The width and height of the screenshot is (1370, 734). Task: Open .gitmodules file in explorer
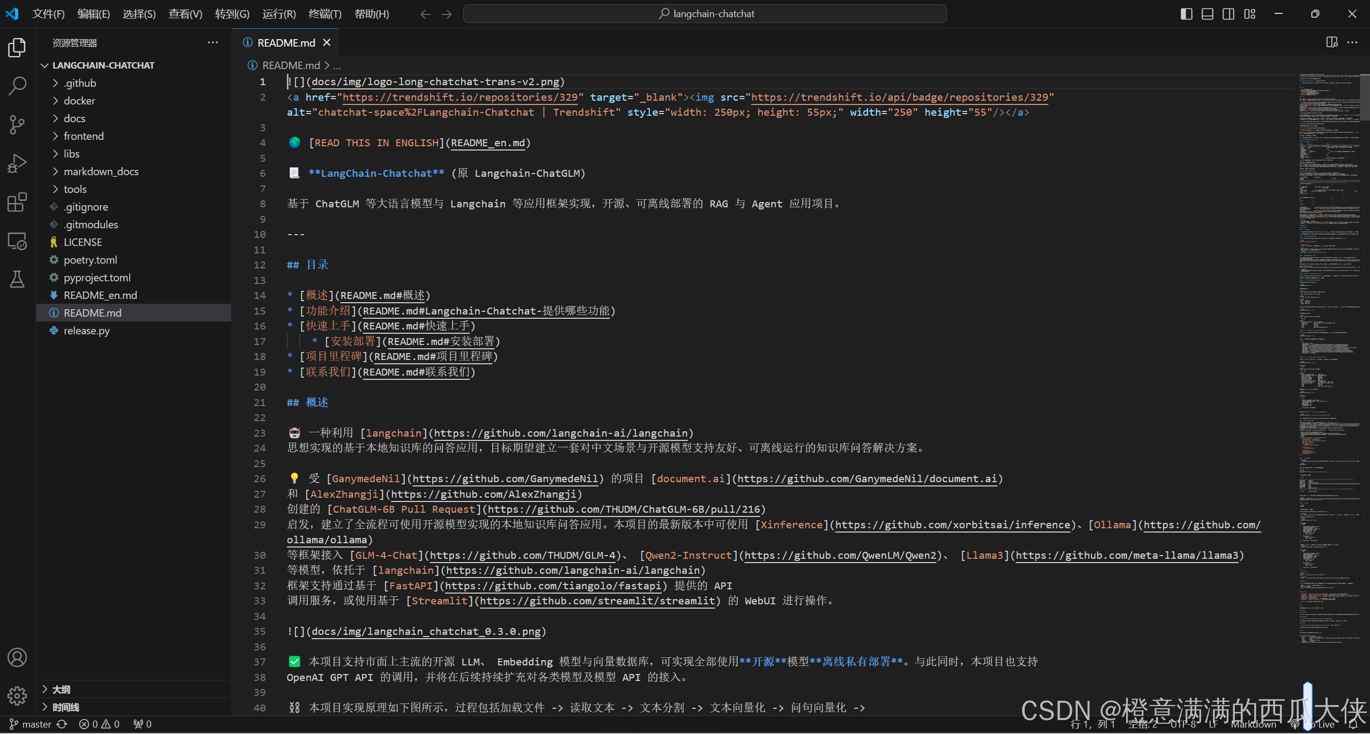pos(134,224)
